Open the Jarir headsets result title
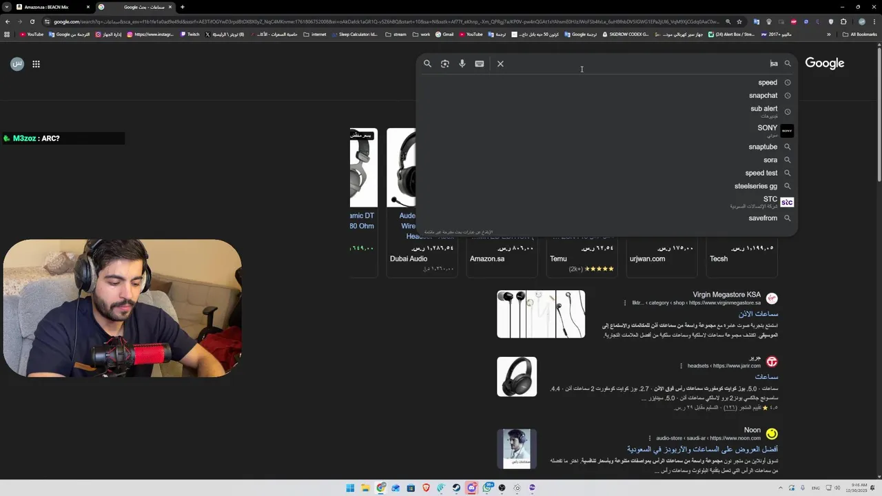 pyautogui.click(x=766, y=377)
